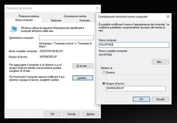The width and height of the screenshot is (177, 123).
Task: Click the DESKTOP-BU8LIHV full computer name
Action: click(x=51, y=51)
